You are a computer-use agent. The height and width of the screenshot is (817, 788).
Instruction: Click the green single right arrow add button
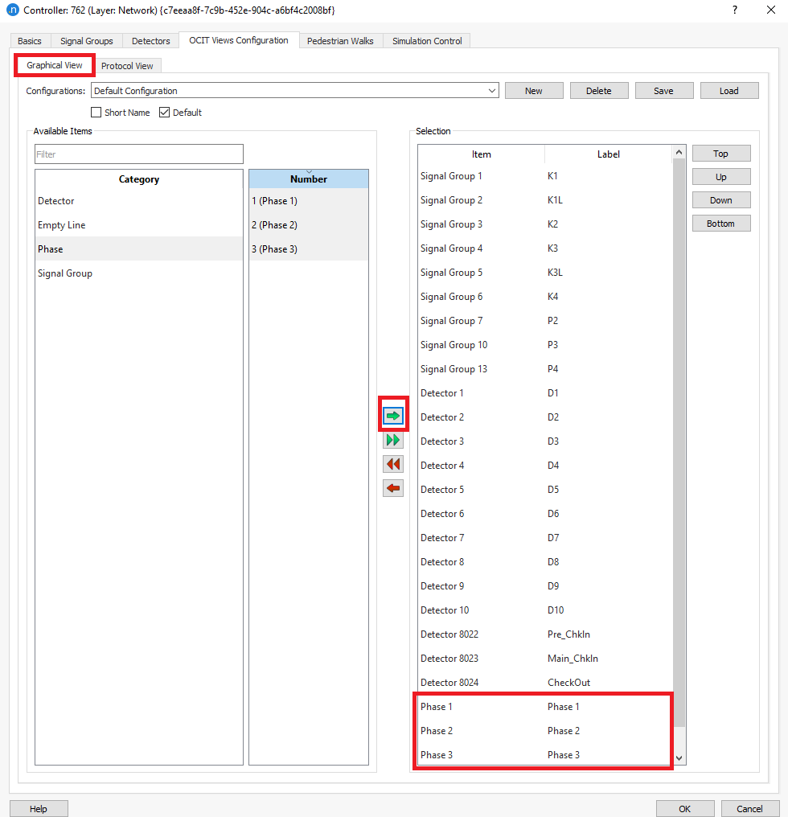click(393, 416)
